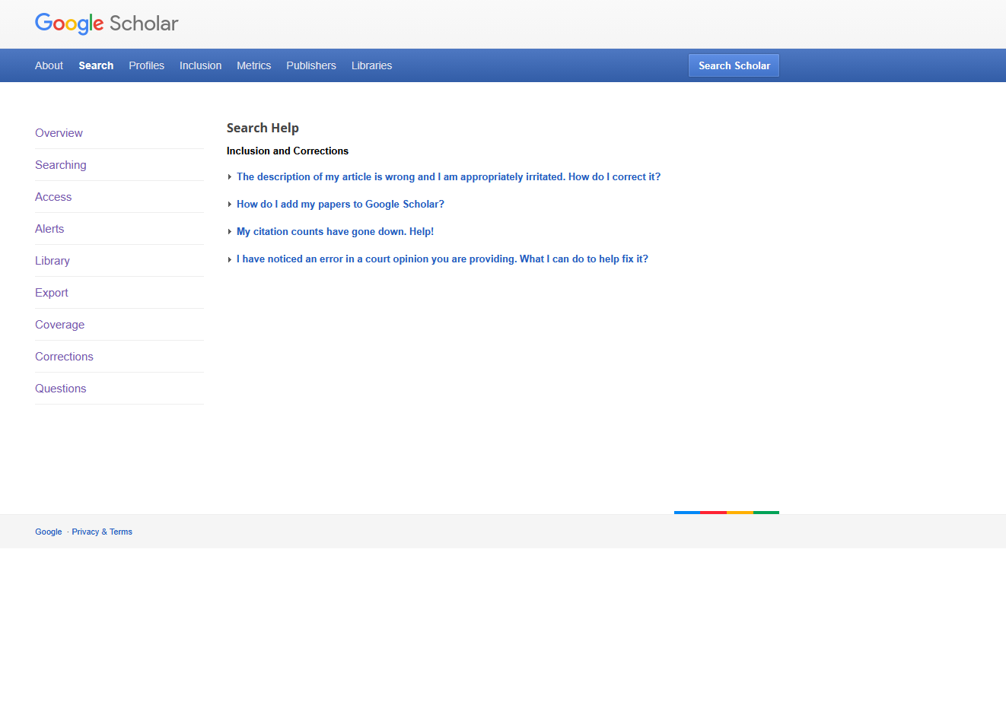Open the Corrections sidebar link
The image size is (1006, 708).
64,357
